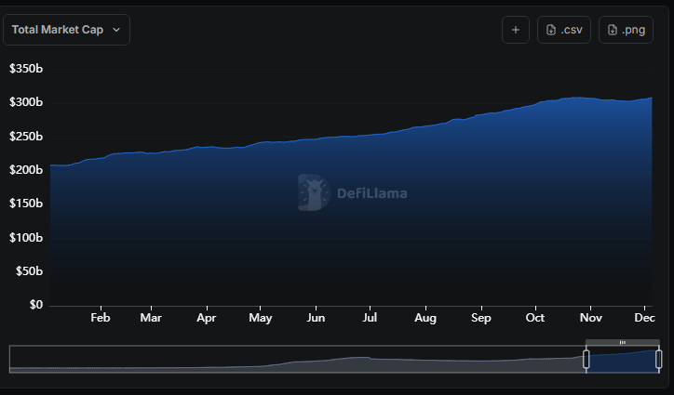The width and height of the screenshot is (674, 395).
Task: Click the Nov label on x-axis
Action: click(590, 318)
